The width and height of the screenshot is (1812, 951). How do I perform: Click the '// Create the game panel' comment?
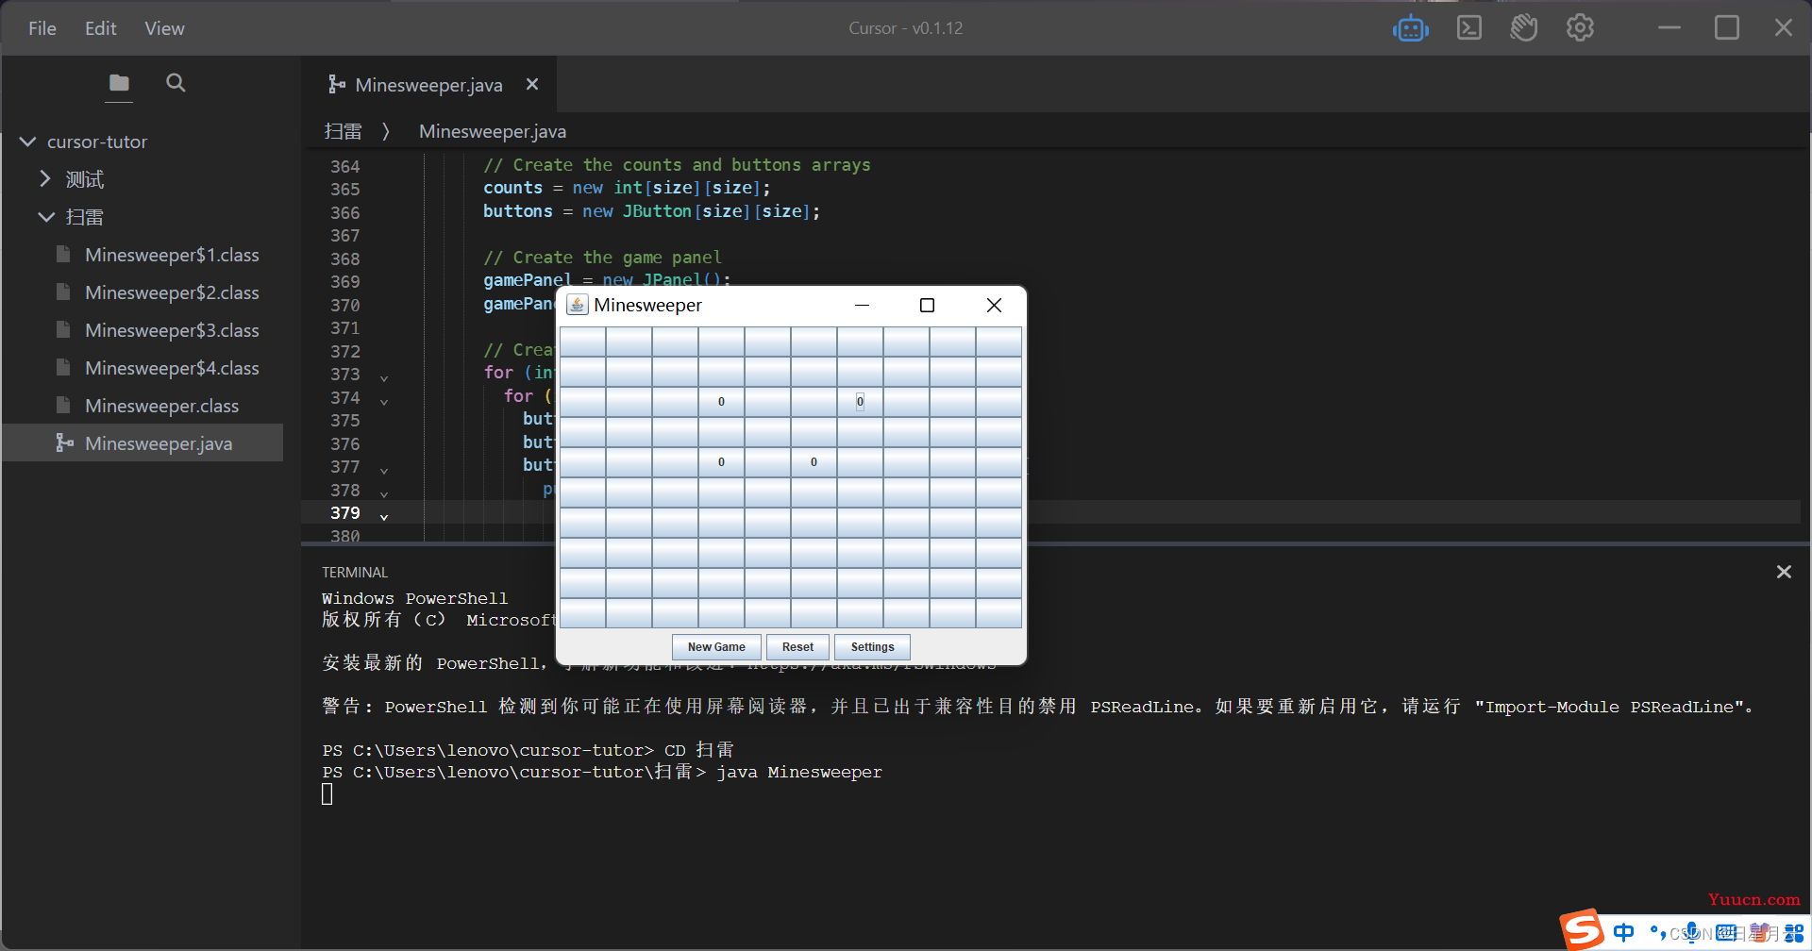[x=602, y=258]
